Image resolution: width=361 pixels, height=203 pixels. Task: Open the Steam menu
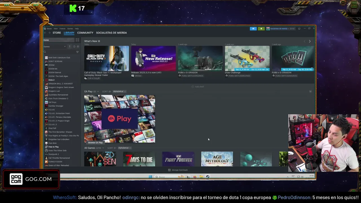point(49,28)
